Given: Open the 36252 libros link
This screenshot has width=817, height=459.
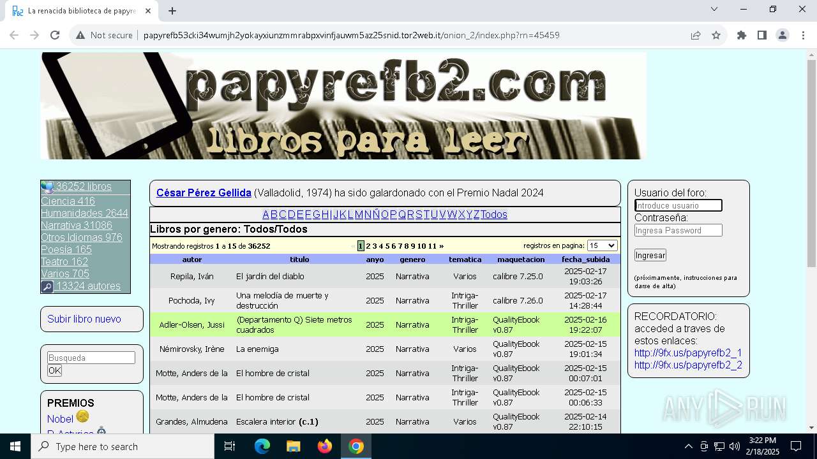Looking at the screenshot, I should [x=84, y=187].
